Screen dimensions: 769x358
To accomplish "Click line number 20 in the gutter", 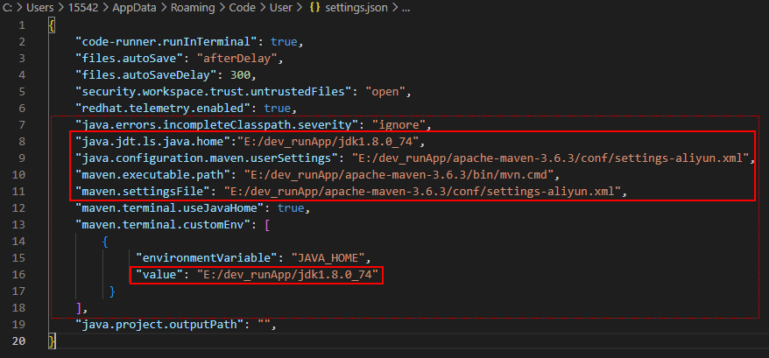I will [x=19, y=340].
